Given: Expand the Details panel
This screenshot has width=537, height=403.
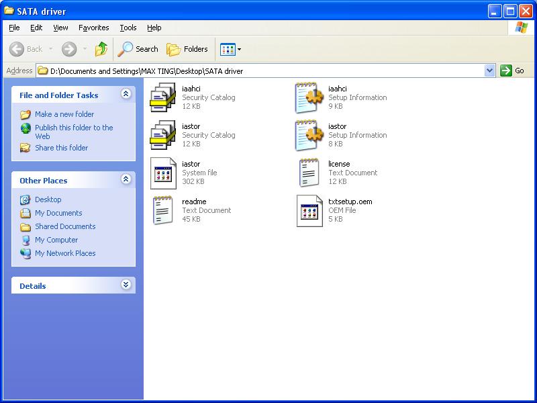Looking at the screenshot, I should click(126, 285).
